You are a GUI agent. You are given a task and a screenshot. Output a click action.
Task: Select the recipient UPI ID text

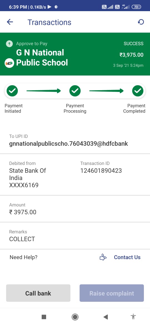(69, 144)
